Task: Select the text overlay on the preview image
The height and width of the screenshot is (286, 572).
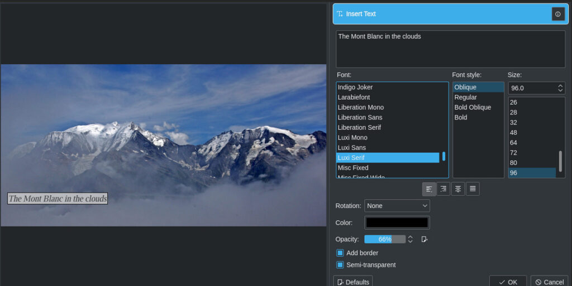Action: pos(58,198)
